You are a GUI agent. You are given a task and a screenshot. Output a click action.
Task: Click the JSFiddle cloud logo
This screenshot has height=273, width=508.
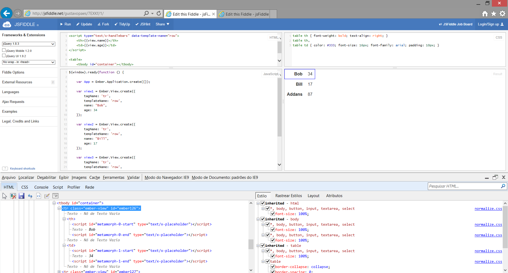7,24
